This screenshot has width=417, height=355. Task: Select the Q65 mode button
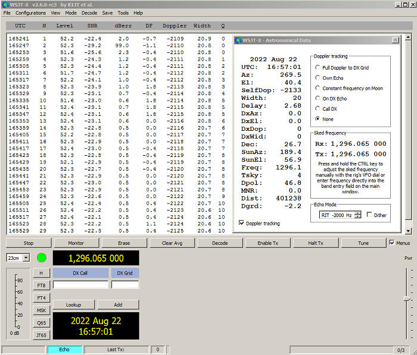point(41,323)
